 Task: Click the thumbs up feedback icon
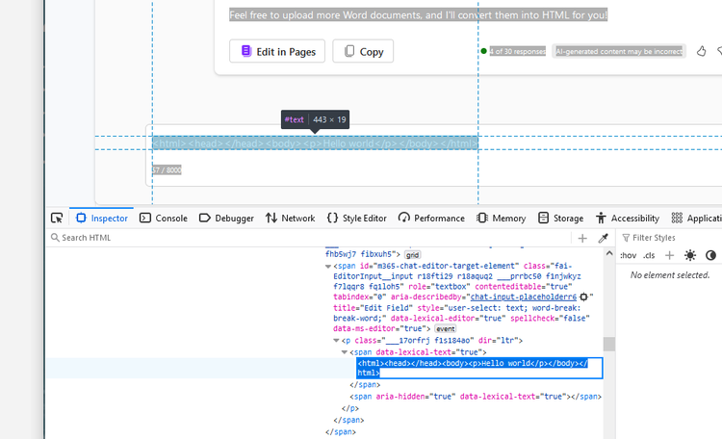click(701, 51)
